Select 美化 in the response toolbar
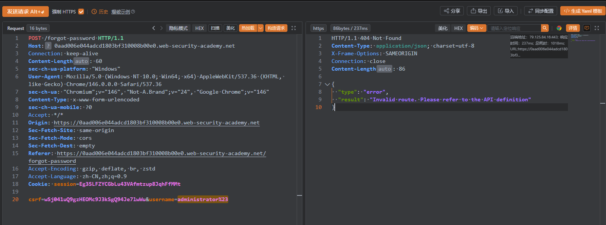The width and height of the screenshot is (606, 225). click(443, 28)
